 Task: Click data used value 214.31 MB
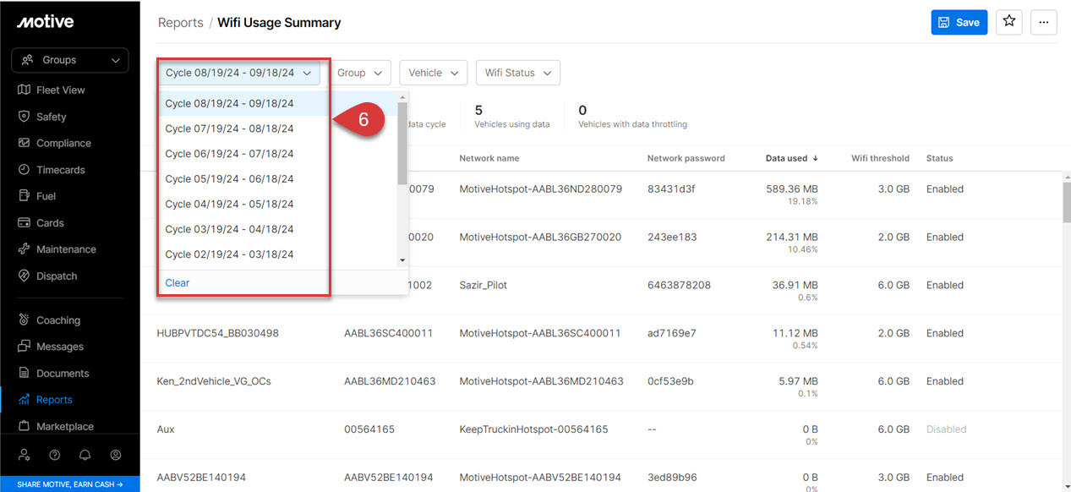click(792, 238)
